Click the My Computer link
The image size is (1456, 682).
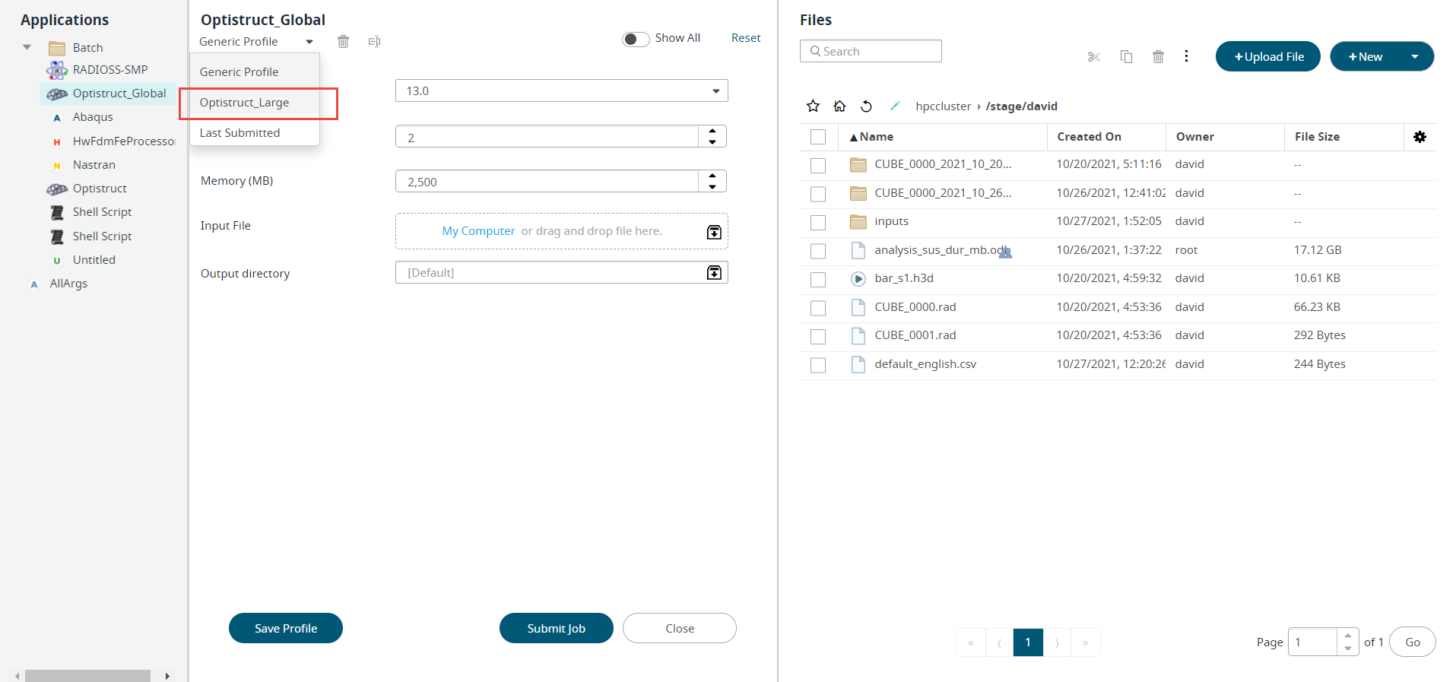point(479,231)
